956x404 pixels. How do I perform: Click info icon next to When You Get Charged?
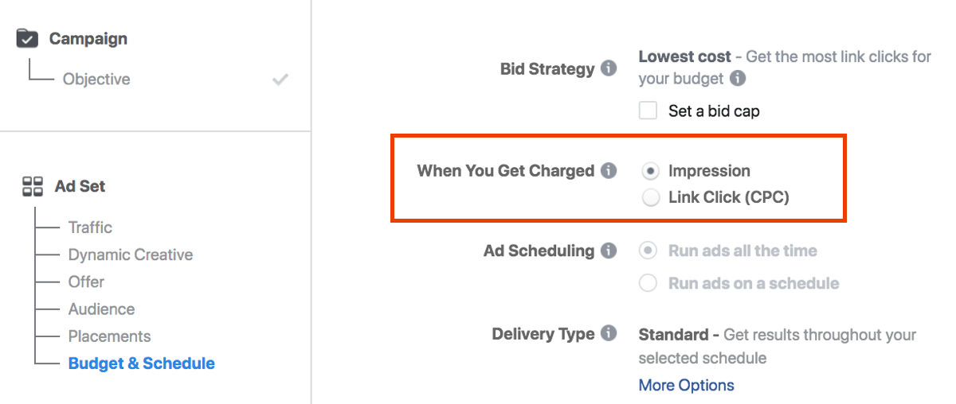point(609,170)
